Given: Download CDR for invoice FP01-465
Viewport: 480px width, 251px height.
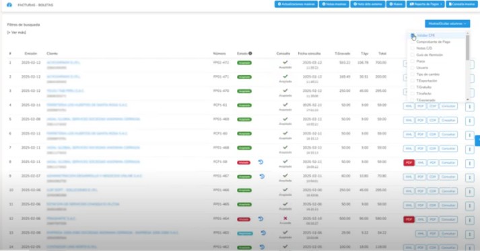Looking at the screenshot, I should 433,205.
